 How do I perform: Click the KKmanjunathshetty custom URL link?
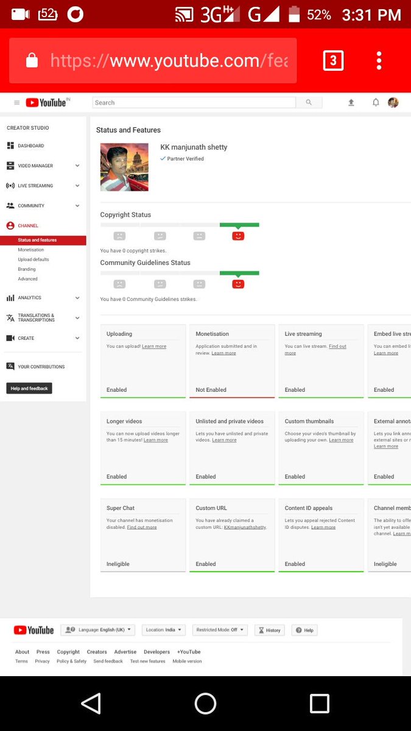pyautogui.click(x=245, y=528)
